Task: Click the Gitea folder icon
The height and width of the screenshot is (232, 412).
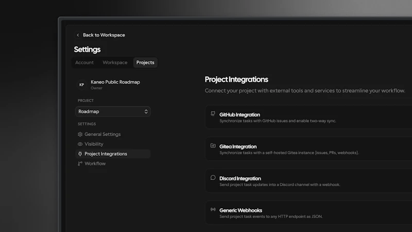Action: click(213, 145)
